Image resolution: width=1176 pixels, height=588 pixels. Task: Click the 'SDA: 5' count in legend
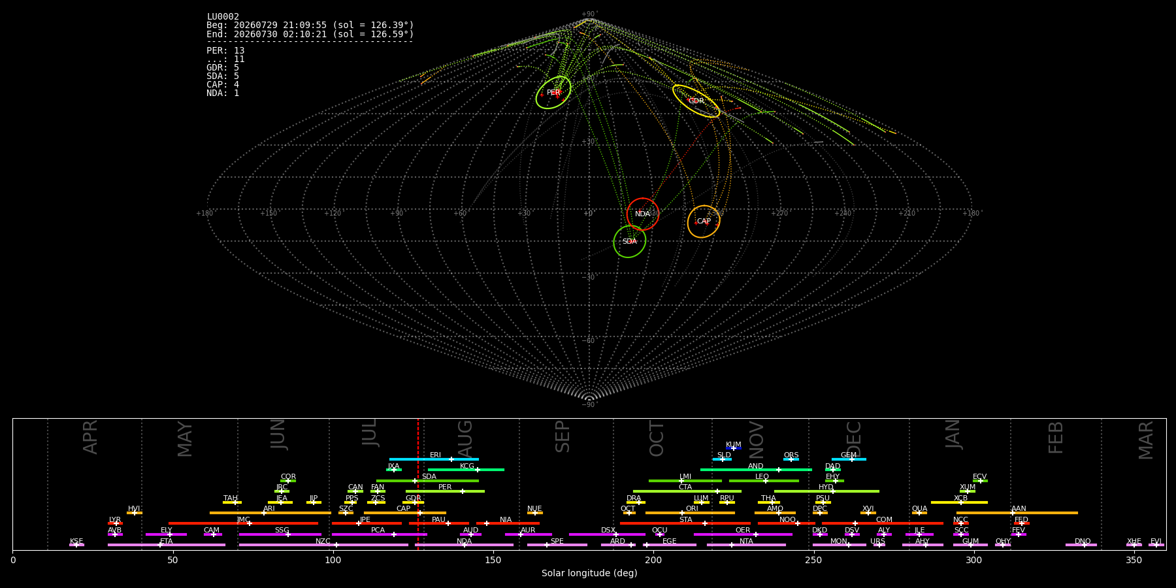(x=223, y=76)
